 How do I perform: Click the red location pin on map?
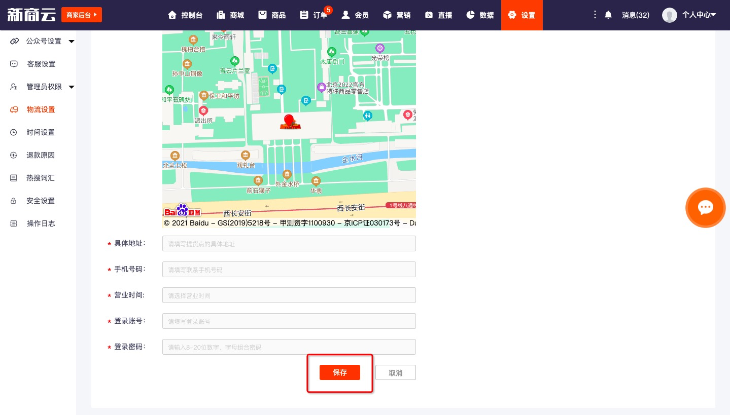(289, 121)
